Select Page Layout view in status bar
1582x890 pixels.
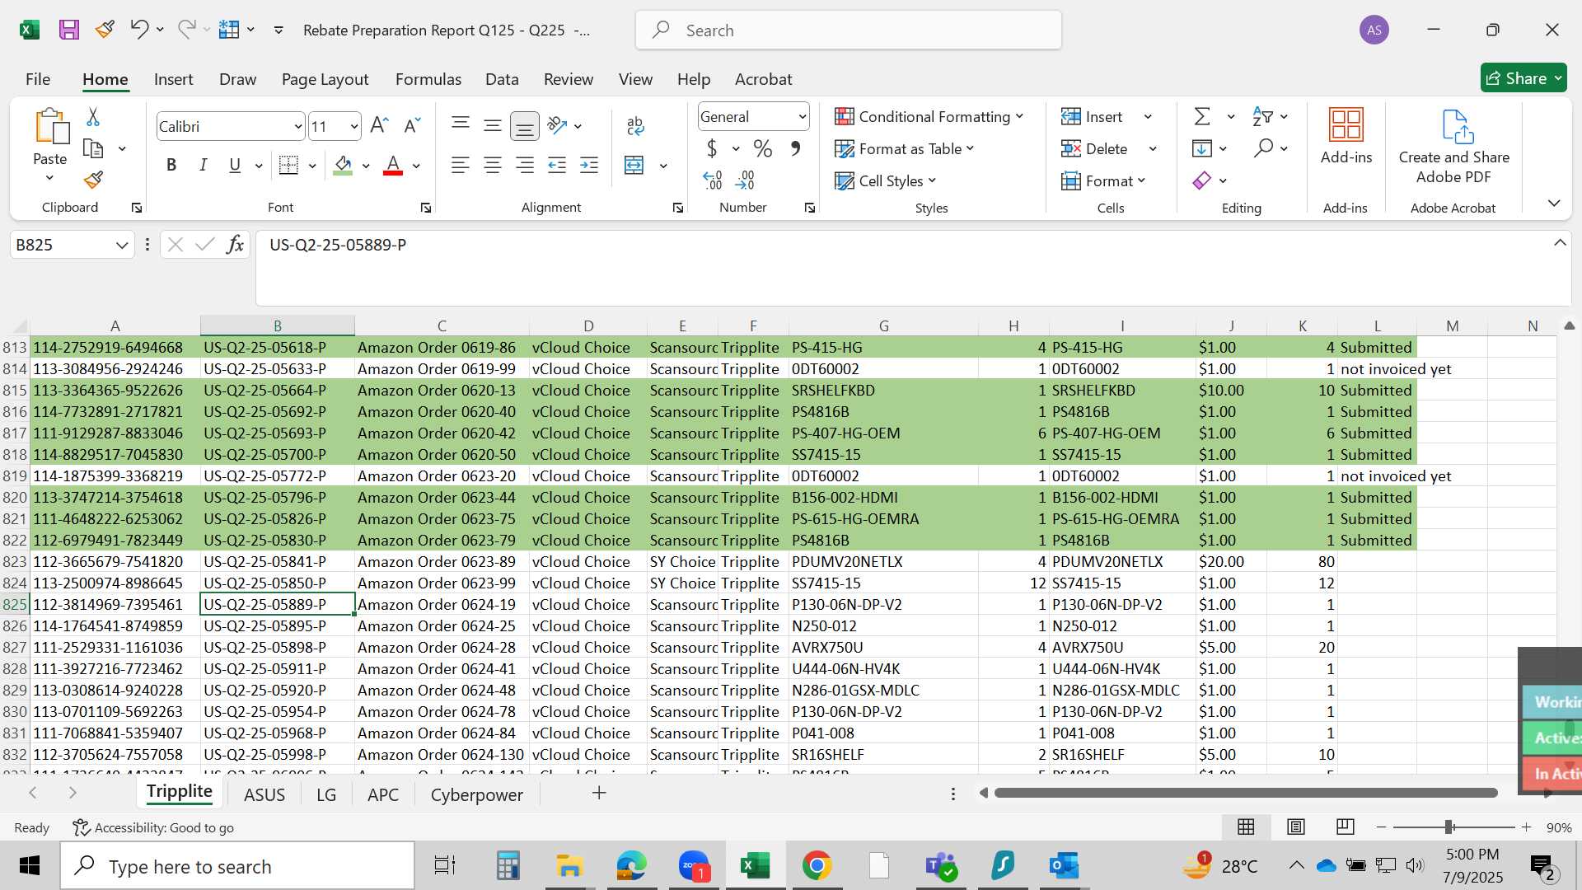point(1295,827)
